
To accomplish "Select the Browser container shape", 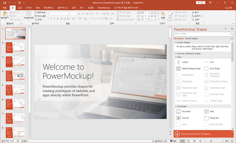I will (183, 118).
